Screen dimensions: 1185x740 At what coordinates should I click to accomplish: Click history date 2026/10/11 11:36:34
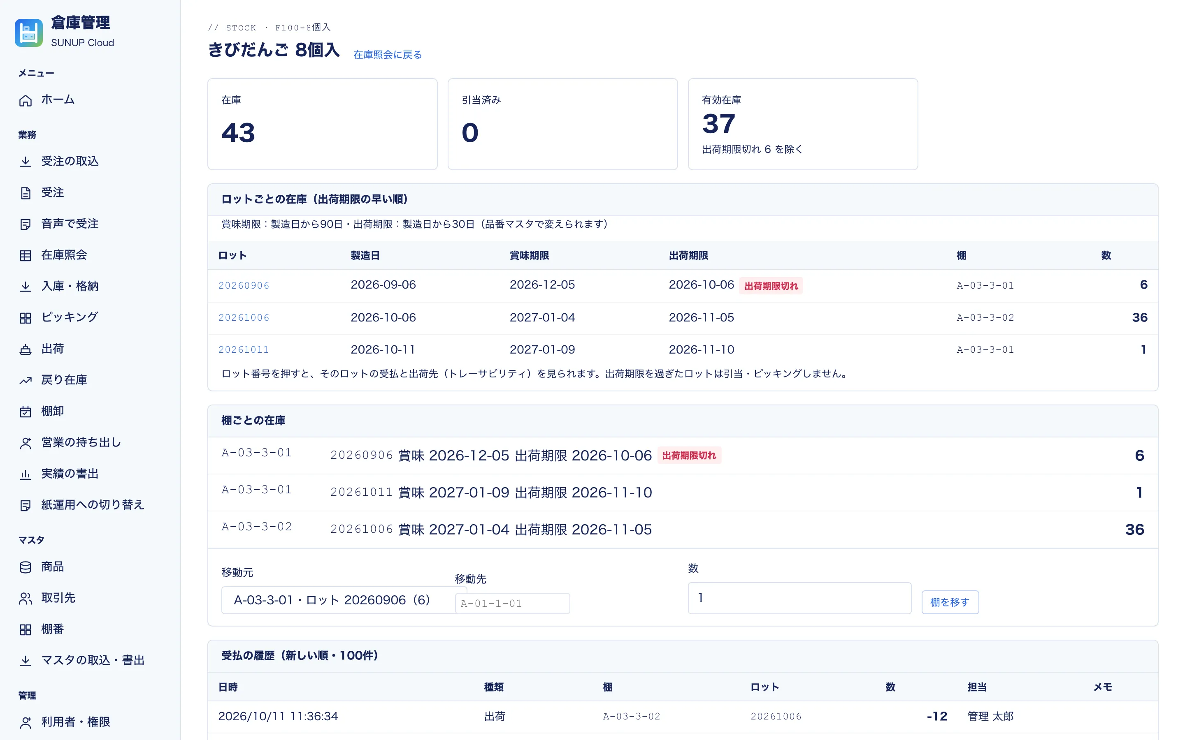coord(278,717)
